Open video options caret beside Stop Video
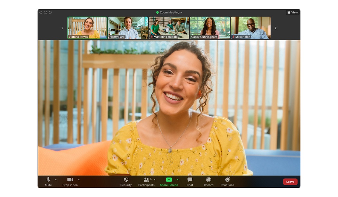This screenshot has height=197, width=338. pyautogui.click(x=79, y=180)
